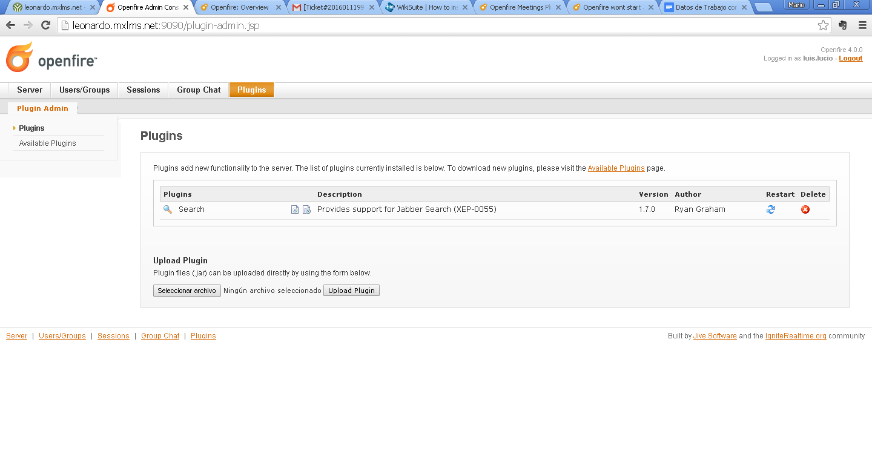Click the Ningún archivo seleccionado text

(272, 291)
